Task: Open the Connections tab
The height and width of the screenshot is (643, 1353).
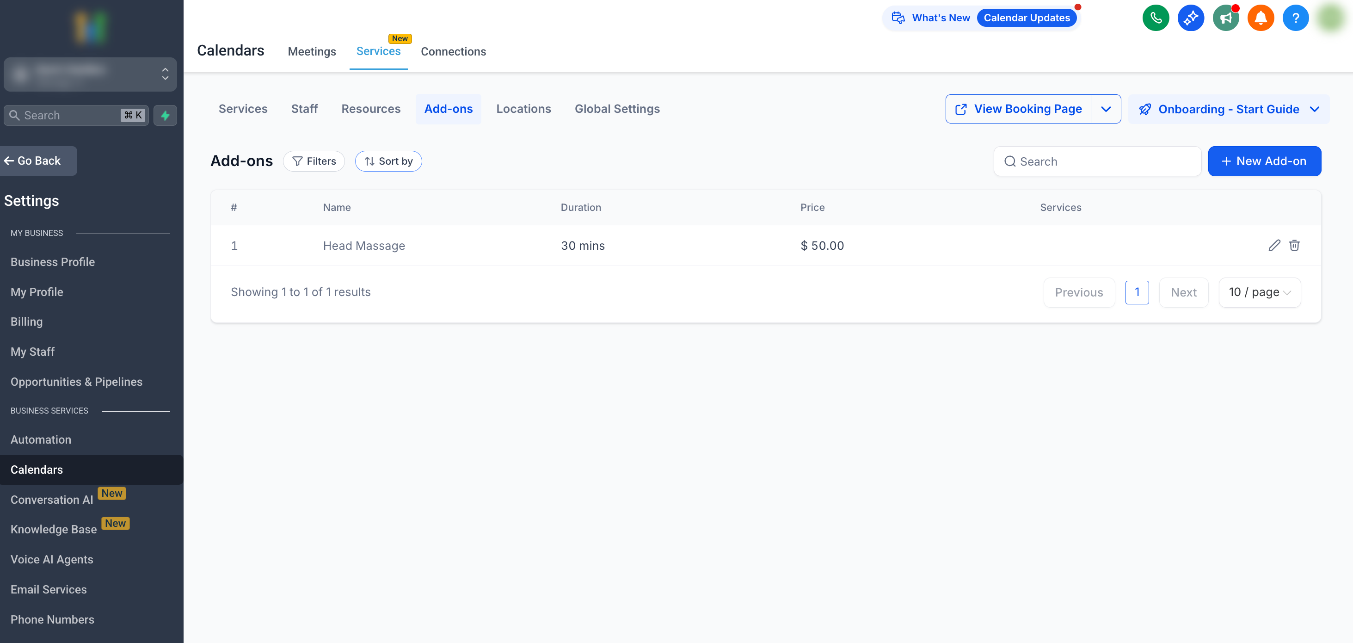Action: click(x=453, y=51)
